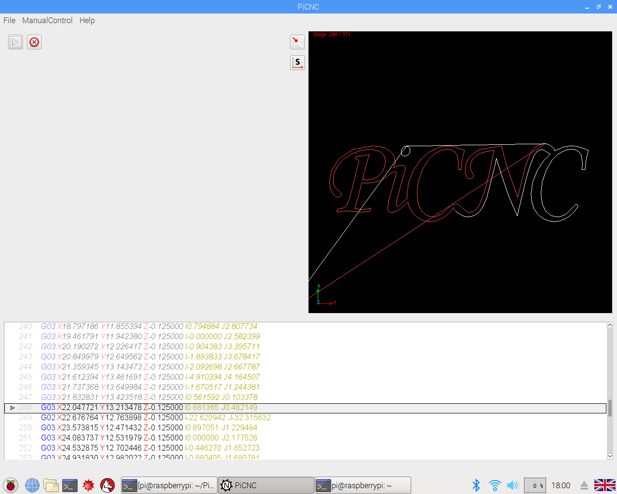
Task: Click the PiCNC toolpath preview canvas text
Action: (x=458, y=183)
